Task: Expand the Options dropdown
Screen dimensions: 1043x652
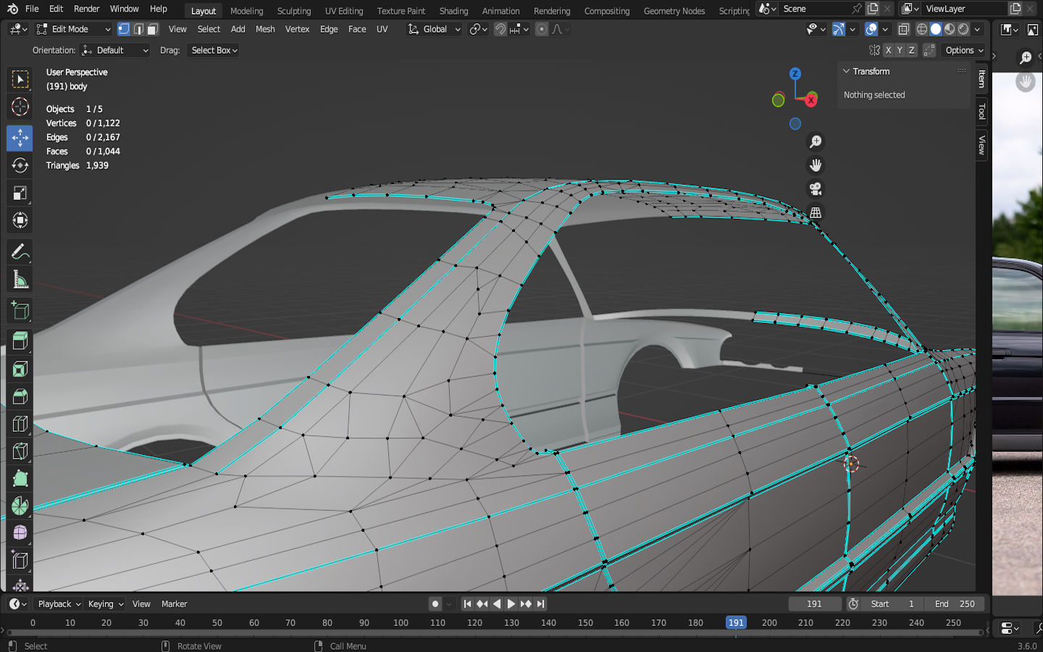Action: [x=965, y=50]
